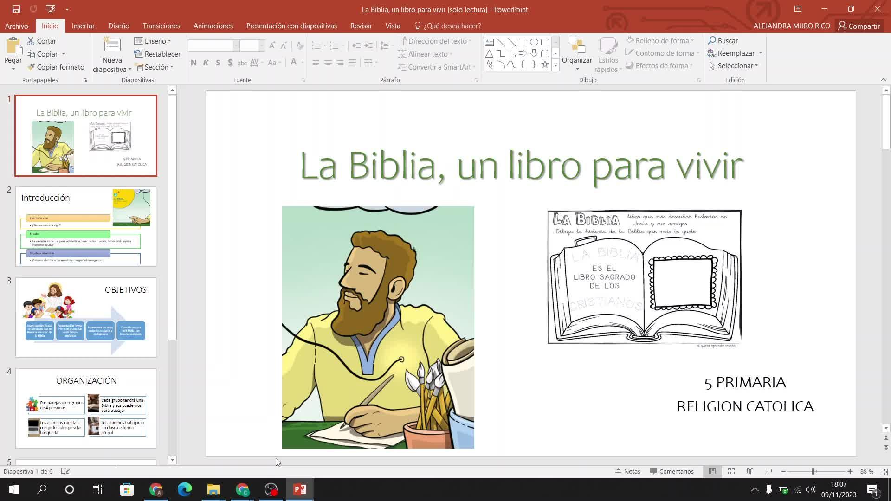This screenshot has width=891, height=501.
Task: Switch to the Insertar tab
Action: coord(83,26)
